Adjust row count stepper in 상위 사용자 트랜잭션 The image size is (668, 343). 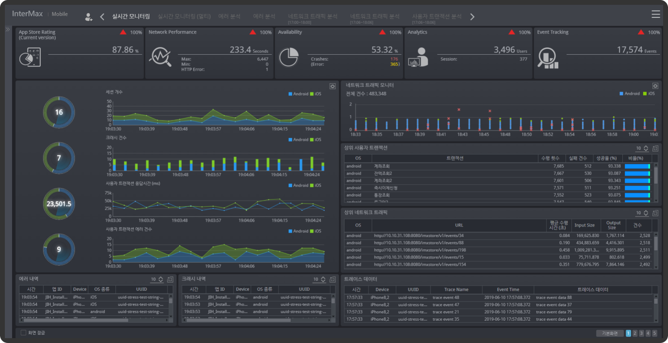646,148
